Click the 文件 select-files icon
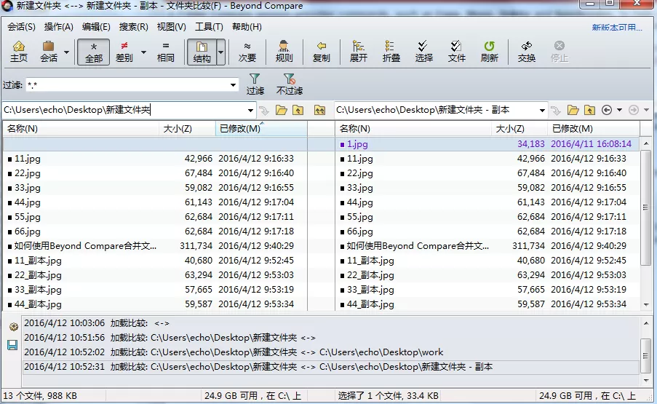 [456, 52]
